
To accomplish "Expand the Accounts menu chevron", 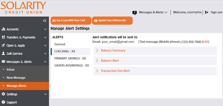I will pyautogui.click(x=45, y=29).
